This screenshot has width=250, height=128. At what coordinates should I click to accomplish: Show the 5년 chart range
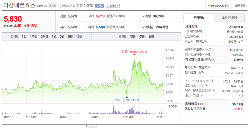coord(70,36)
